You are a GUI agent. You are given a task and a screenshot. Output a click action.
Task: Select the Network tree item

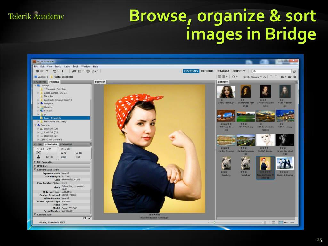click(48, 111)
